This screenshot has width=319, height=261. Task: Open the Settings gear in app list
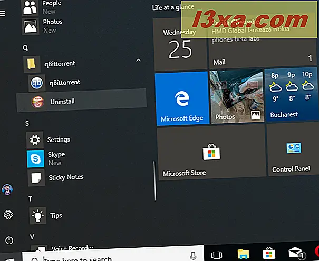(x=35, y=140)
